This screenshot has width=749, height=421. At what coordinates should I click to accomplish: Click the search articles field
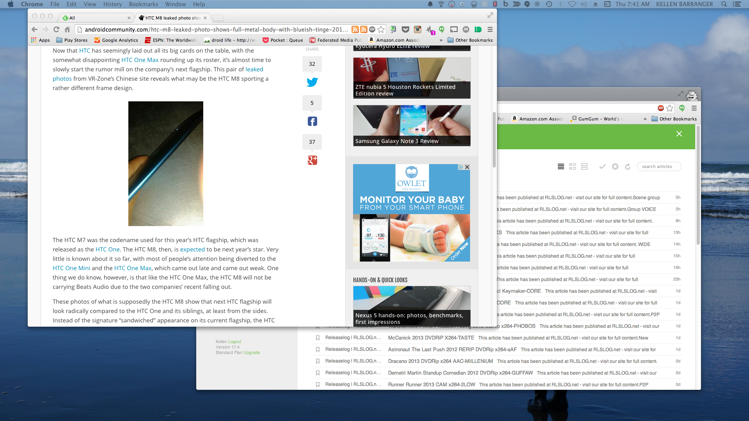[659, 166]
